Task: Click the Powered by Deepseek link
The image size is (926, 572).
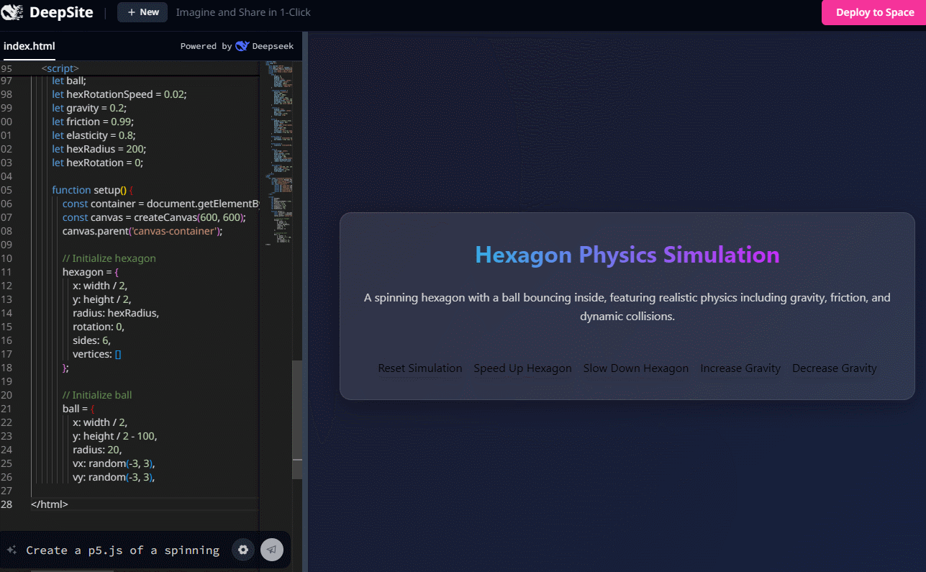Action: click(237, 46)
